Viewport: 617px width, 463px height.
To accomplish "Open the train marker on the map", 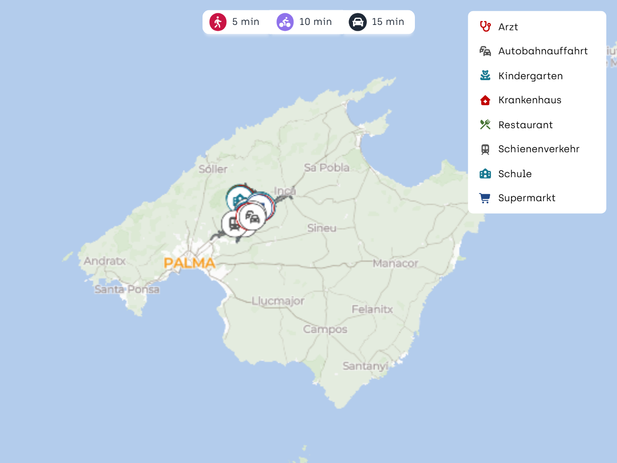I will click(232, 223).
